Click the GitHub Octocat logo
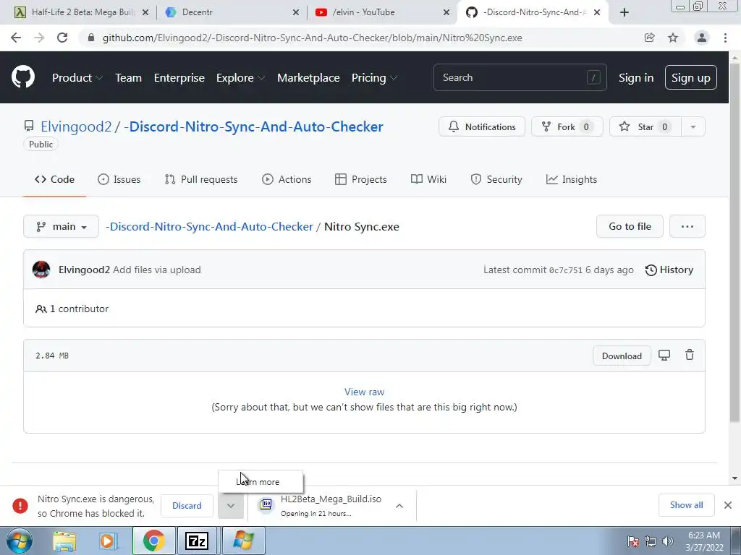Viewport: 741px width, 555px height. (x=23, y=77)
